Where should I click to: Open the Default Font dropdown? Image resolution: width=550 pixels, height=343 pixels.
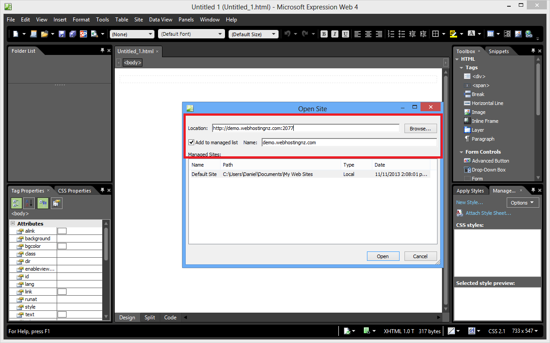point(191,34)
